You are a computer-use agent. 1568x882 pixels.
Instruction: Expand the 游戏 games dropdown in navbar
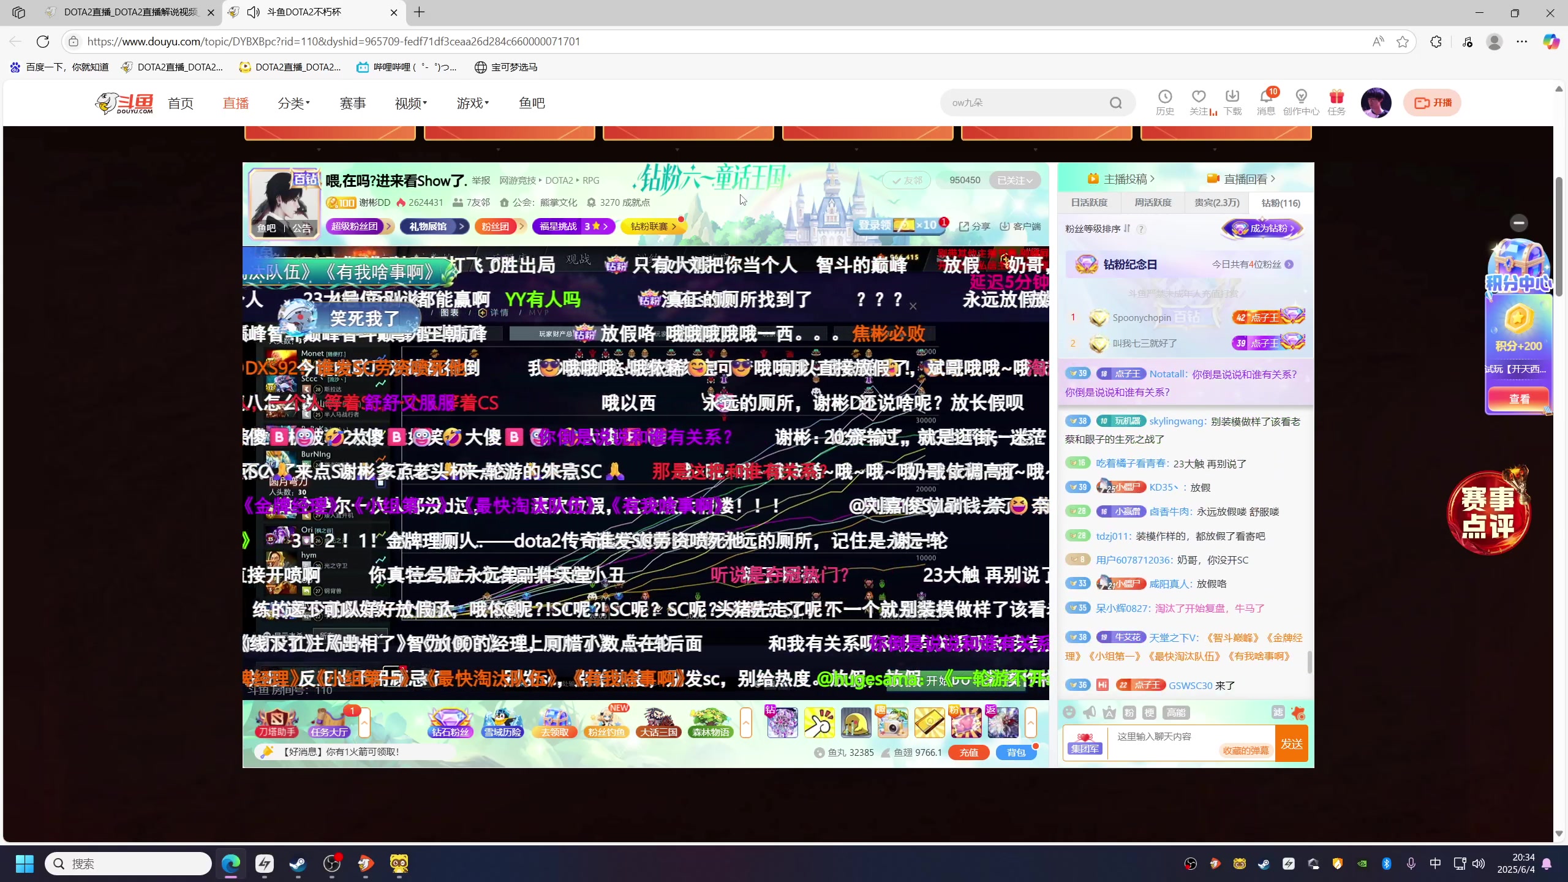tap(472, 103)
